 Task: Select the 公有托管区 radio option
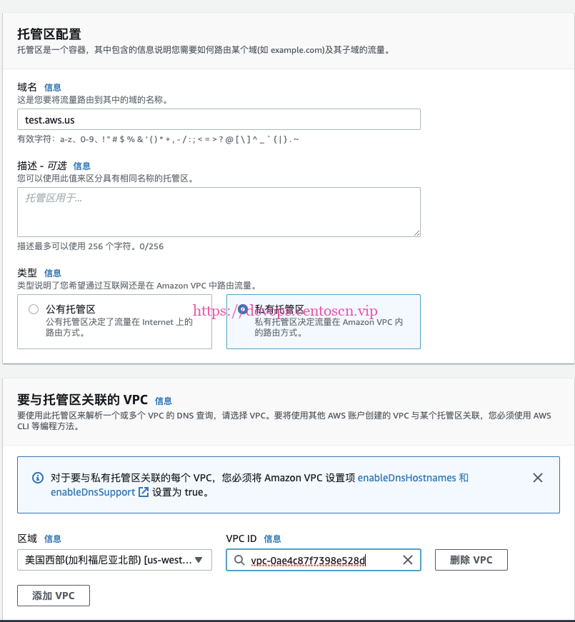[x=34, y=309]
